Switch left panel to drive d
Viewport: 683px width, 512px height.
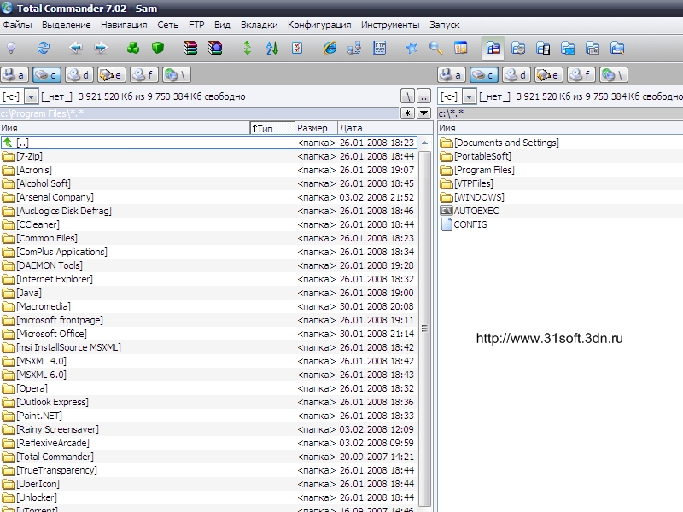point(79,75)
